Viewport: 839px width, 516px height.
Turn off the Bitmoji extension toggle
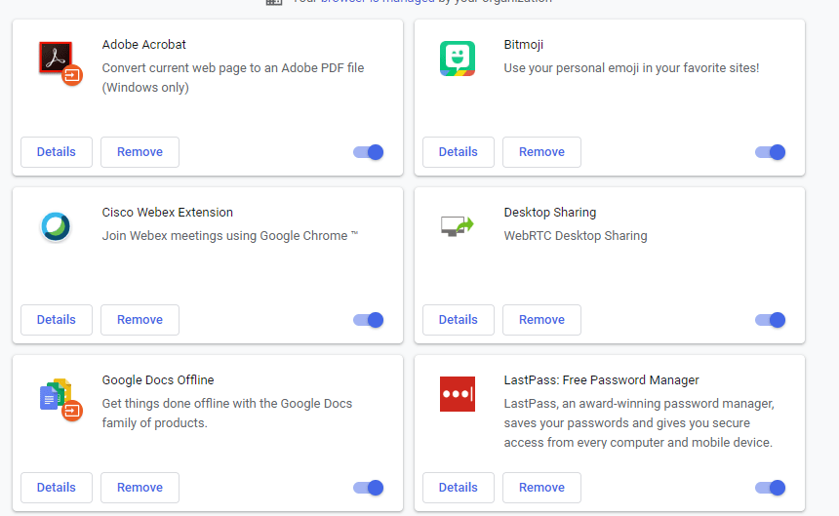click(x=770, y=152)
